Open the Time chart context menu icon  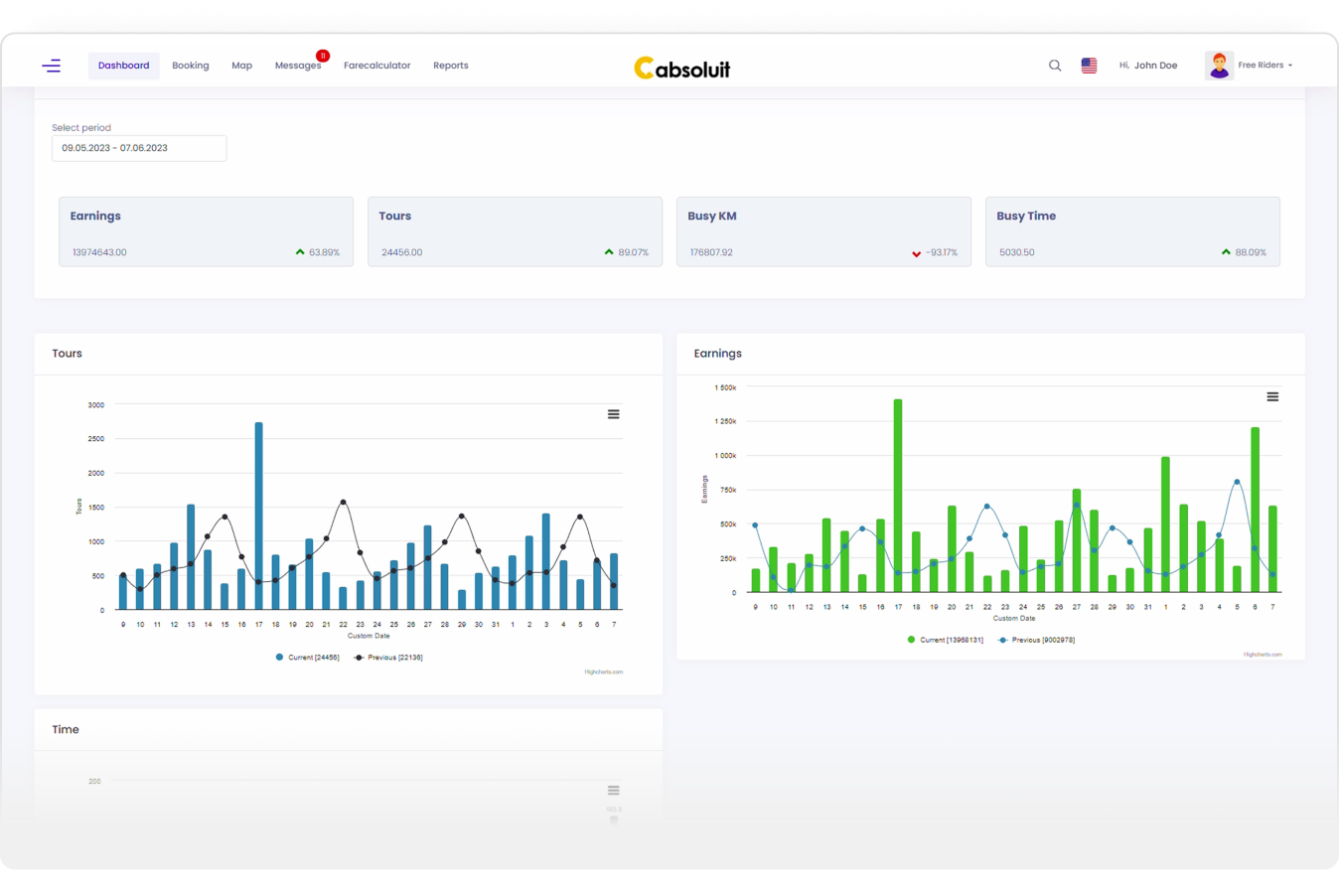click(614, 791)
